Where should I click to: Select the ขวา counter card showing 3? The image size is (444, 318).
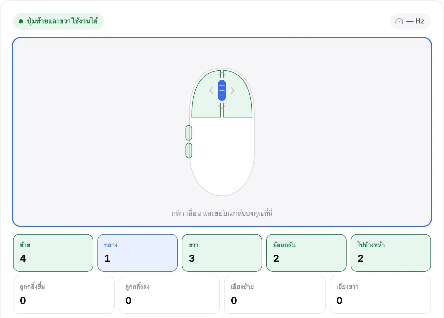[222, 253]
